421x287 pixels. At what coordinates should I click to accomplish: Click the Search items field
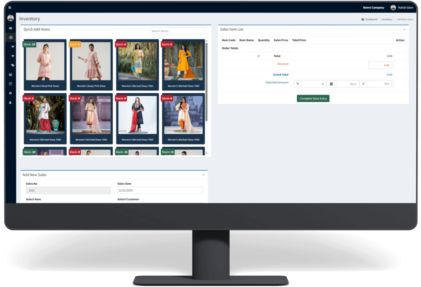point(177,31)
